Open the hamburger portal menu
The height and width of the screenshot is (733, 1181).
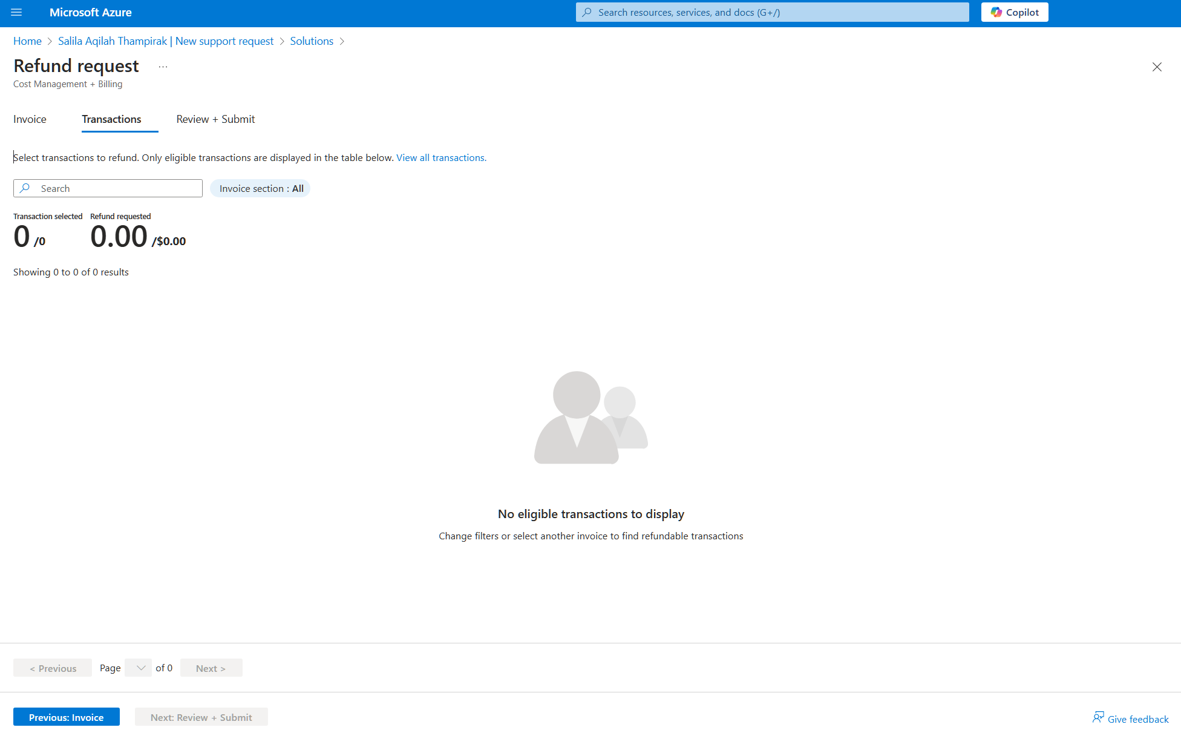click(x=16, y=12)
